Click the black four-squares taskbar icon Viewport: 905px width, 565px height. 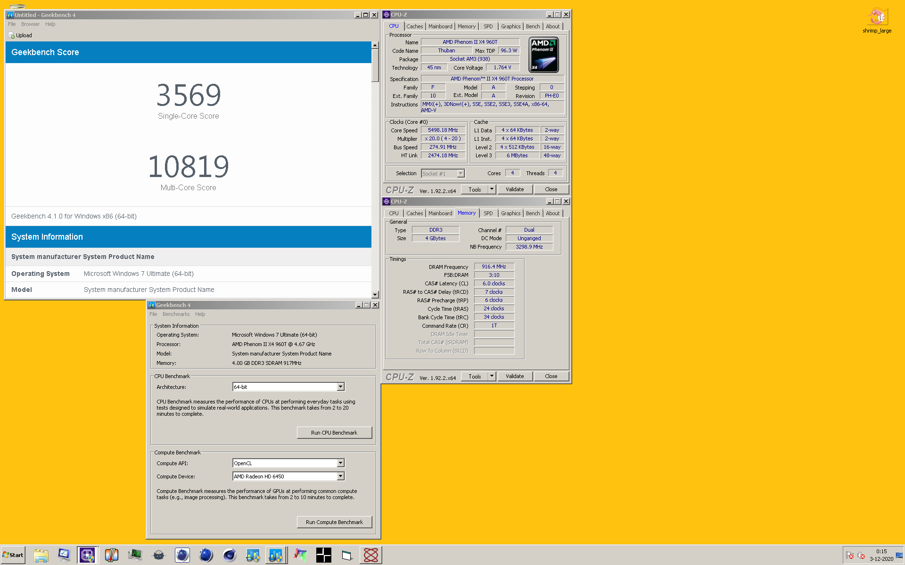coord(323,556)
